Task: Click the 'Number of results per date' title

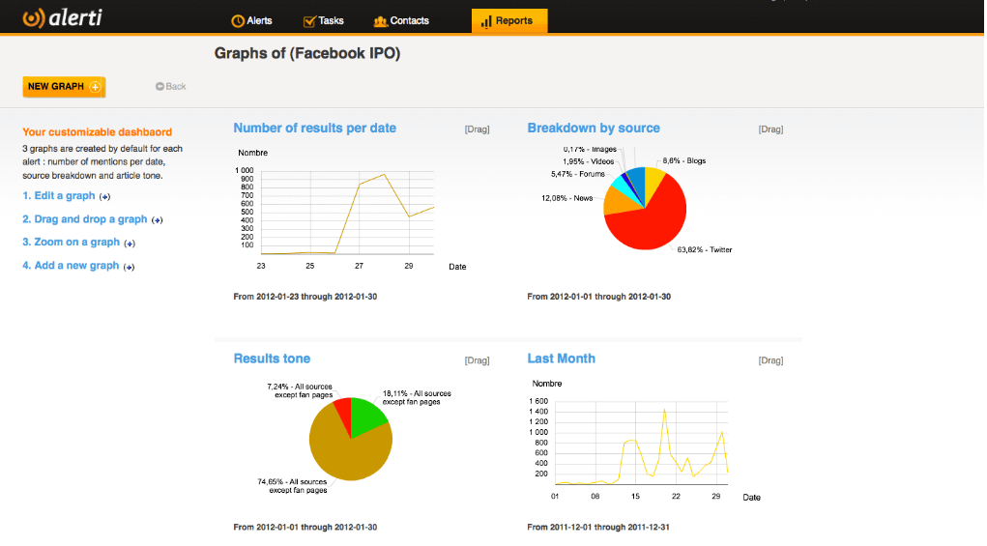Action: (315, 129)
